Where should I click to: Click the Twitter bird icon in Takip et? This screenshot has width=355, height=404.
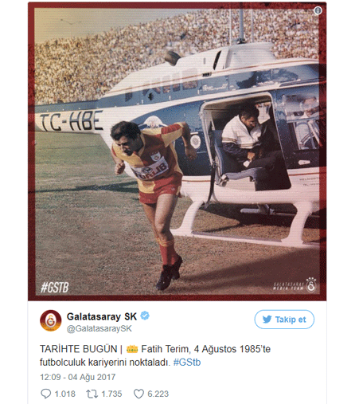tap(267, 319)
